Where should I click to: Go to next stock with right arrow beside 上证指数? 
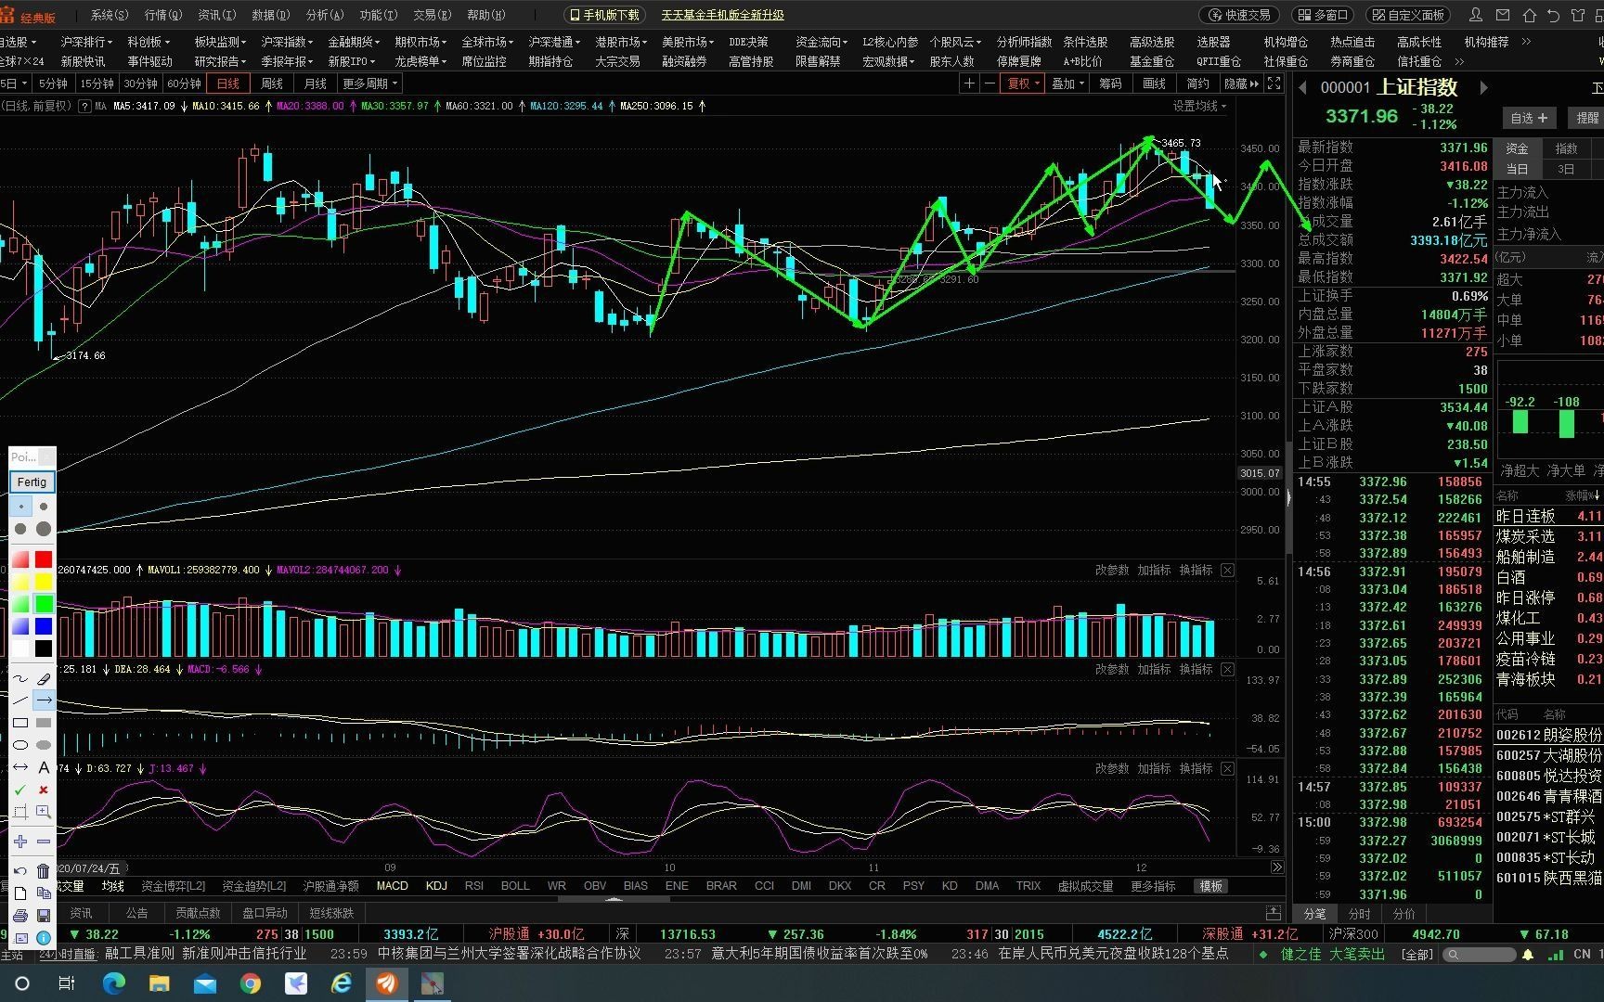[x=1484, y=87]
